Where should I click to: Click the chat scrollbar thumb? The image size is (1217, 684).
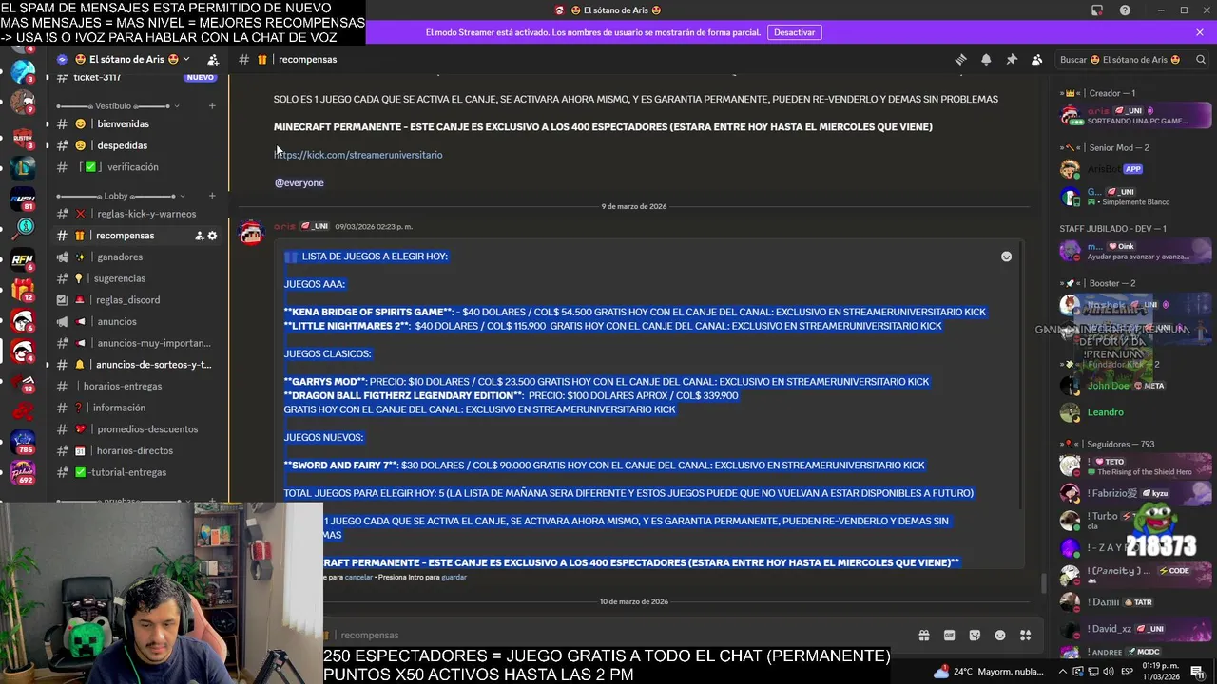click(x=1044, y=582)
